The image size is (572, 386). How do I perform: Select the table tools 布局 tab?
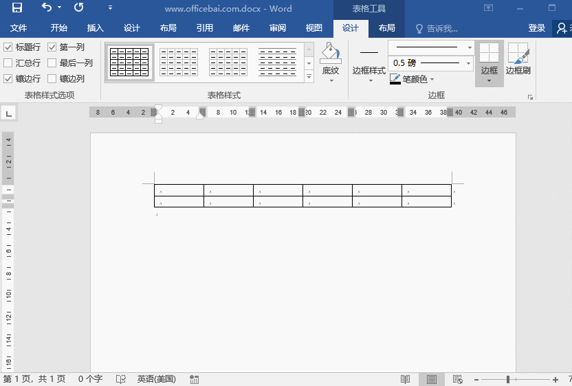pos(386,28)
